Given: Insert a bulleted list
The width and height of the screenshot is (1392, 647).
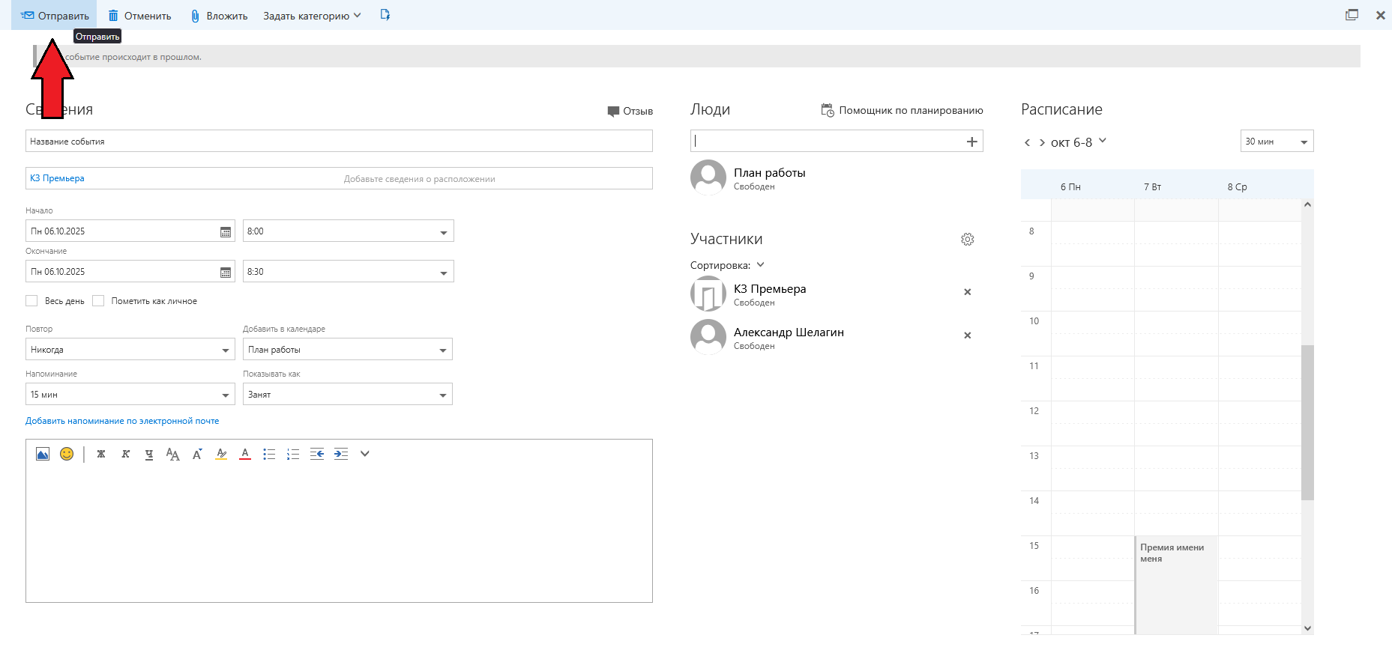Looking at the screenshot, I should click(x=269, y=454).
